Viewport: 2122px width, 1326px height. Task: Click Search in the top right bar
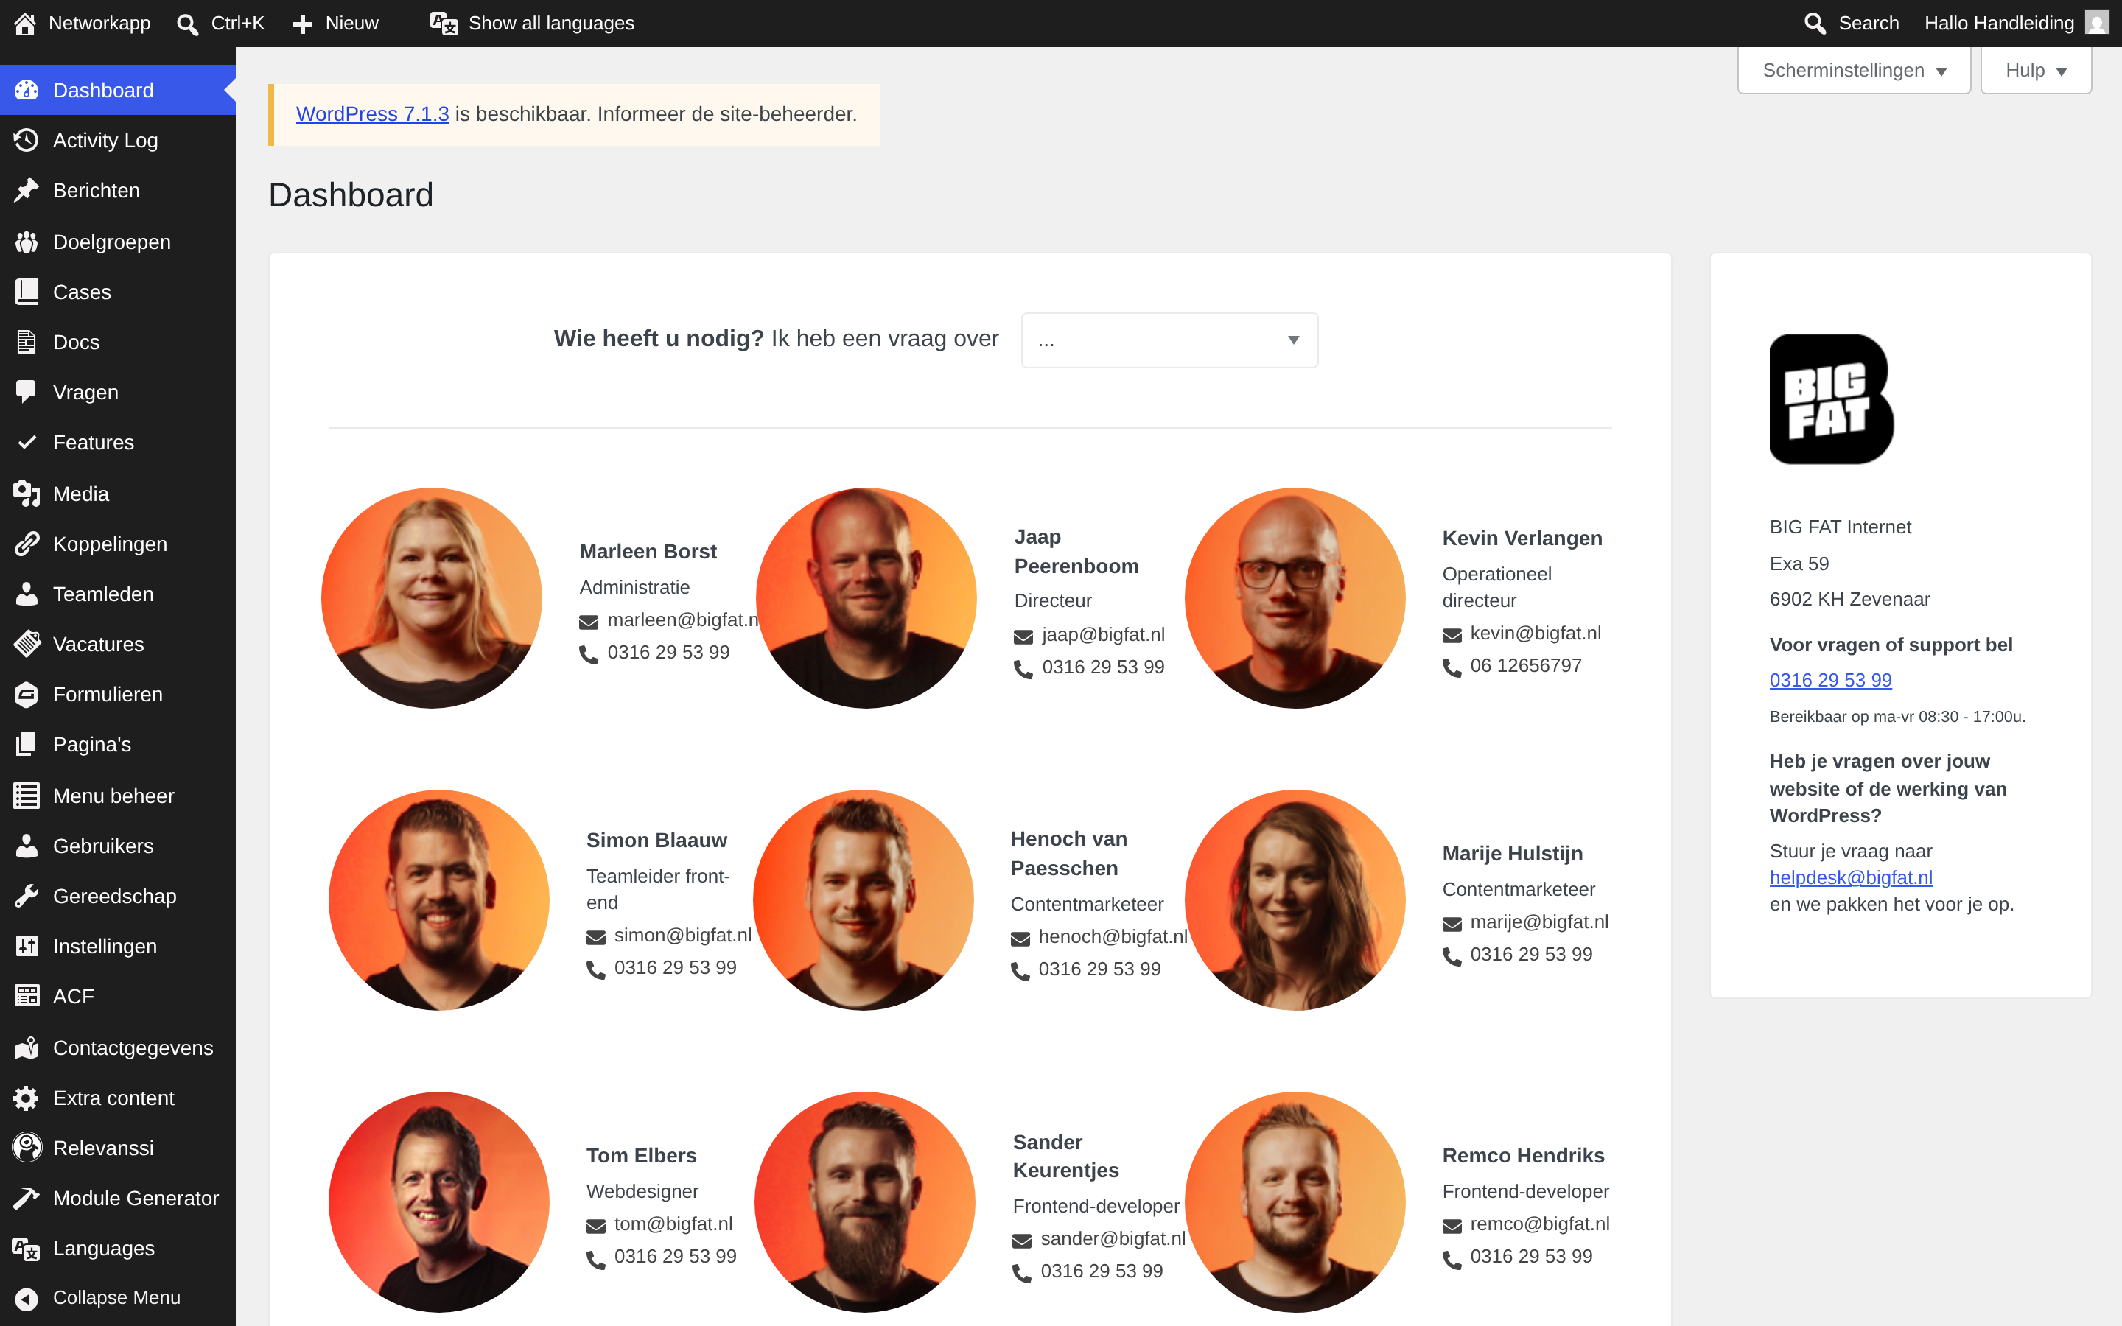coord(1852,23)
